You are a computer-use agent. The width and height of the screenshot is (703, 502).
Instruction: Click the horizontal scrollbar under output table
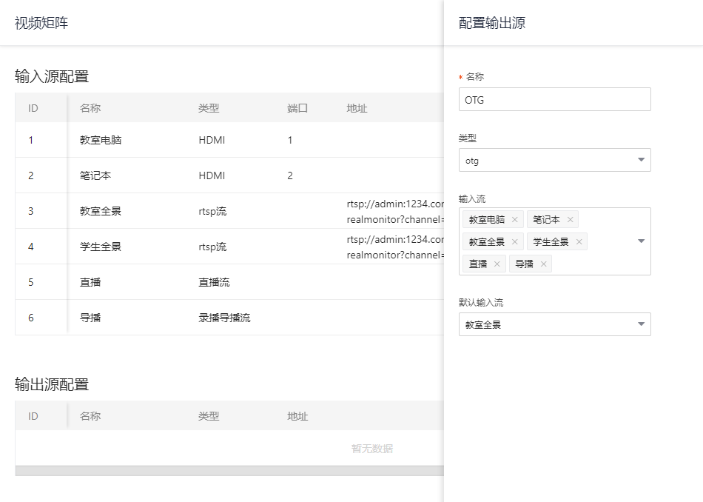pos(229,471)
